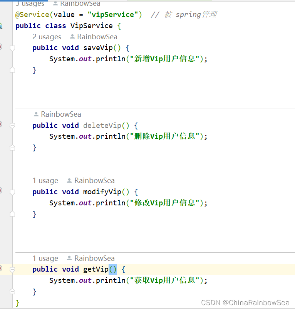The width and height of the screenshot is (295, 309).
Task: Click the 'spring' comment after the annotation
Action: click(188, 15)
